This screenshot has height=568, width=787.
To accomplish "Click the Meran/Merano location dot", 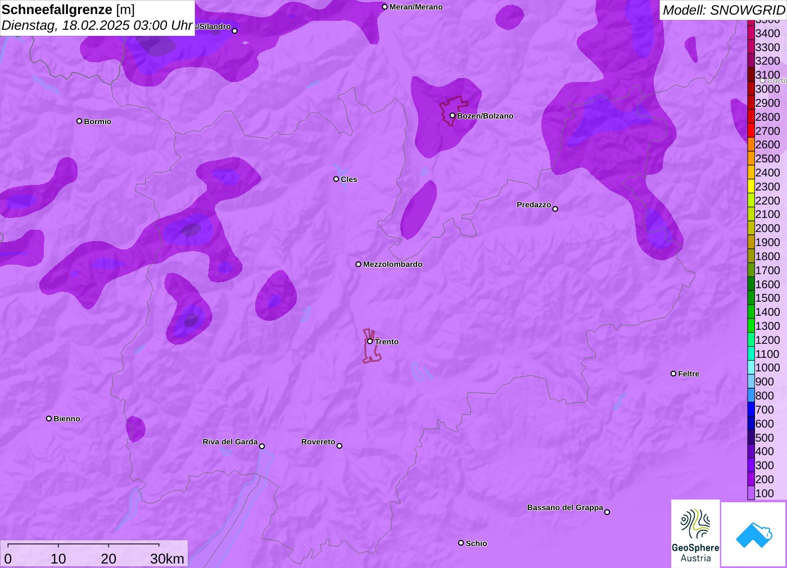I will 385,7.
